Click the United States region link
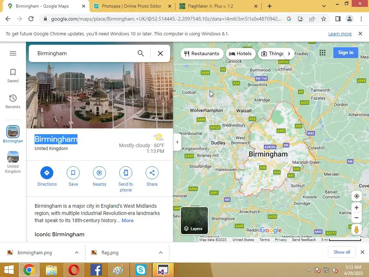 point(243,240)
